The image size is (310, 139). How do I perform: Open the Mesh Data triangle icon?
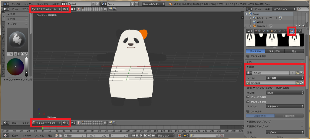click(284, 31)
